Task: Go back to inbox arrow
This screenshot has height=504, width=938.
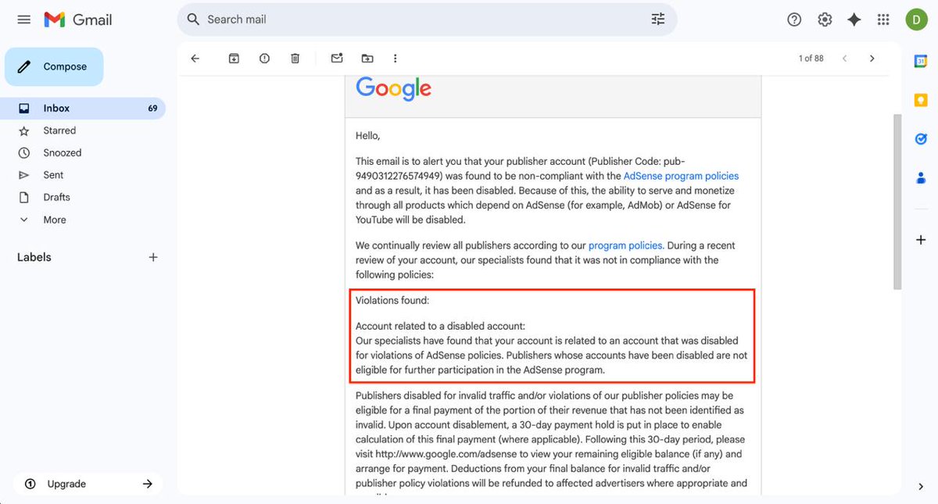Action: pyautogui.click(x=195, y=59)
